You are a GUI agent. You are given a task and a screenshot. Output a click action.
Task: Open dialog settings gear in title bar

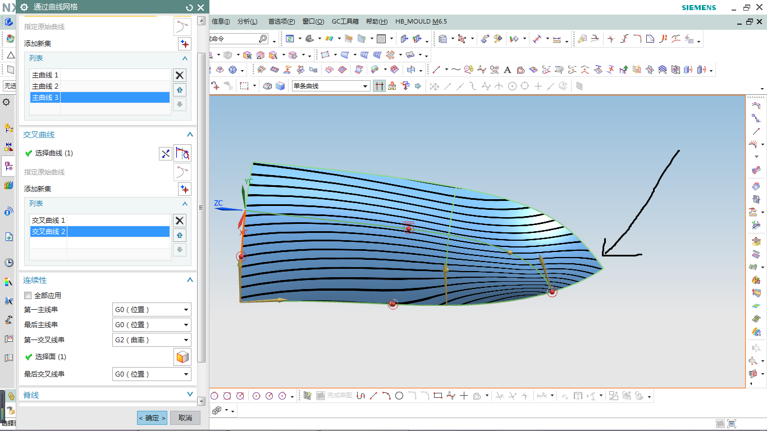24,7
